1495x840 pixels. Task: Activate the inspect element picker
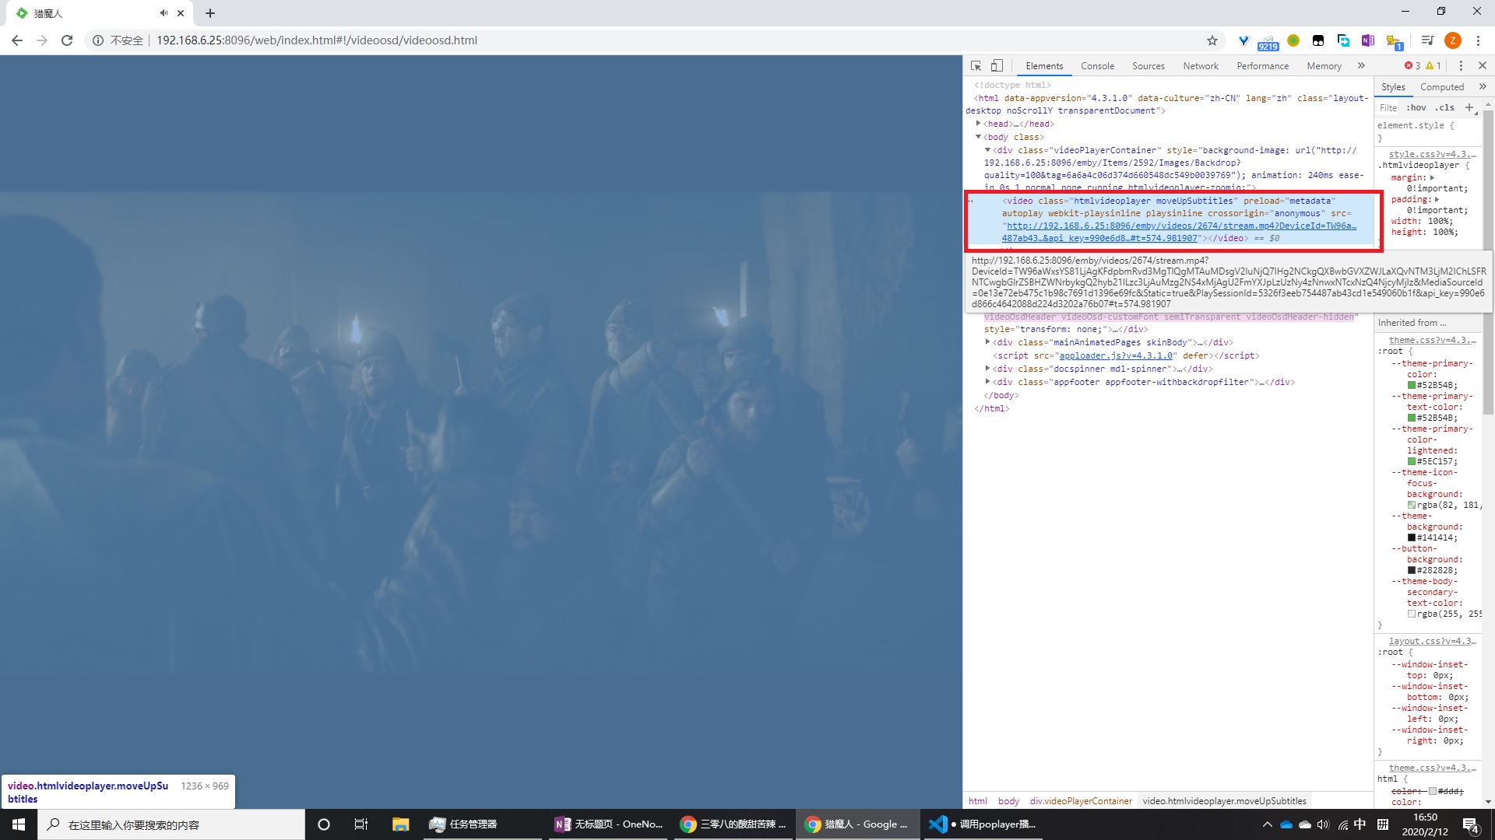pyautogui.click(x=976, y=66)
